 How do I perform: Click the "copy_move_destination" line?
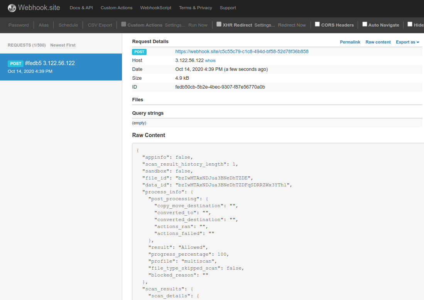(196, 206)
